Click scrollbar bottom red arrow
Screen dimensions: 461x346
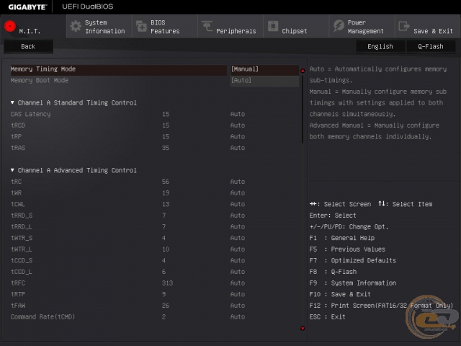point(303,329)
